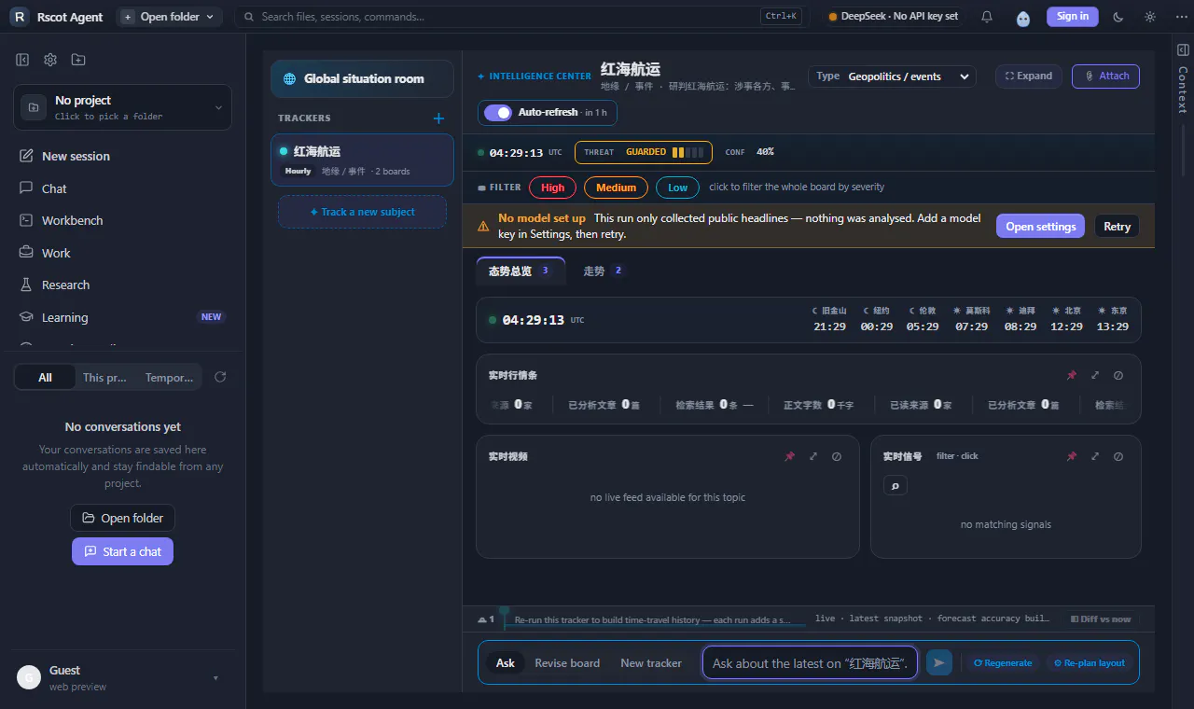Image resolution: width=1194 pixels, height=709 pixels.
Task: Pin the 实时视频 panel
Action: coord(790,456)
